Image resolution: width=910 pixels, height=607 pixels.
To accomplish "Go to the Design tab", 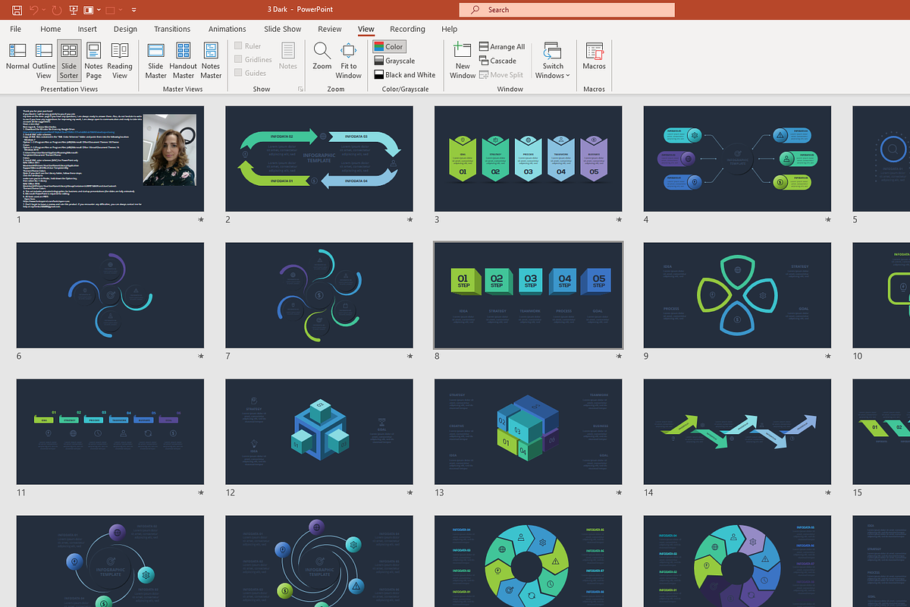I will pyautogui.click(x=125, y=29).
